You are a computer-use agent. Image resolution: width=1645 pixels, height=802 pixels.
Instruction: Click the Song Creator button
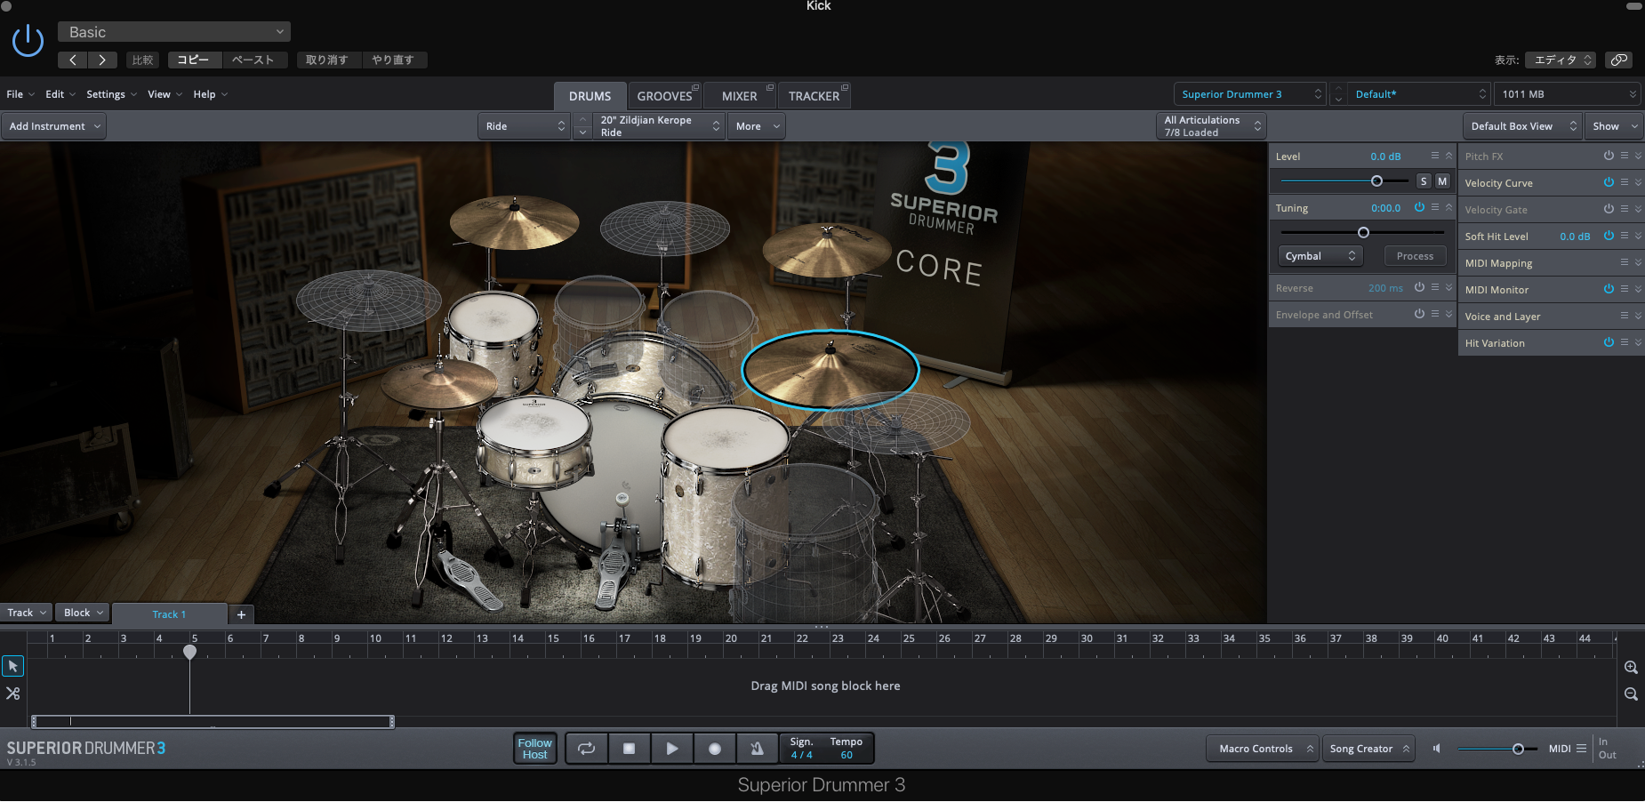(1368, 749)
